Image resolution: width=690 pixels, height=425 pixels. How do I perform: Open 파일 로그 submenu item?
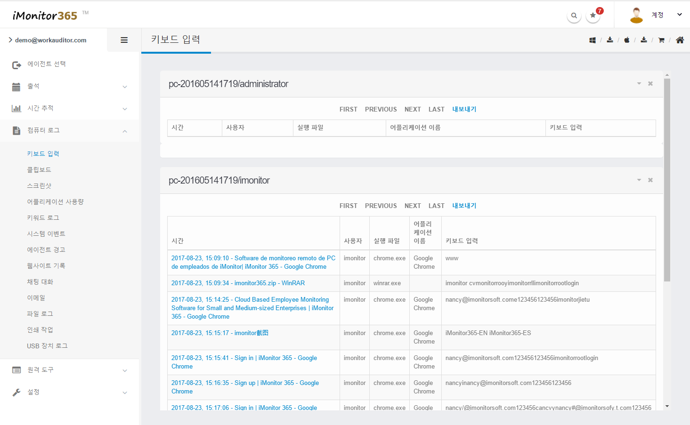click(40, 314)
